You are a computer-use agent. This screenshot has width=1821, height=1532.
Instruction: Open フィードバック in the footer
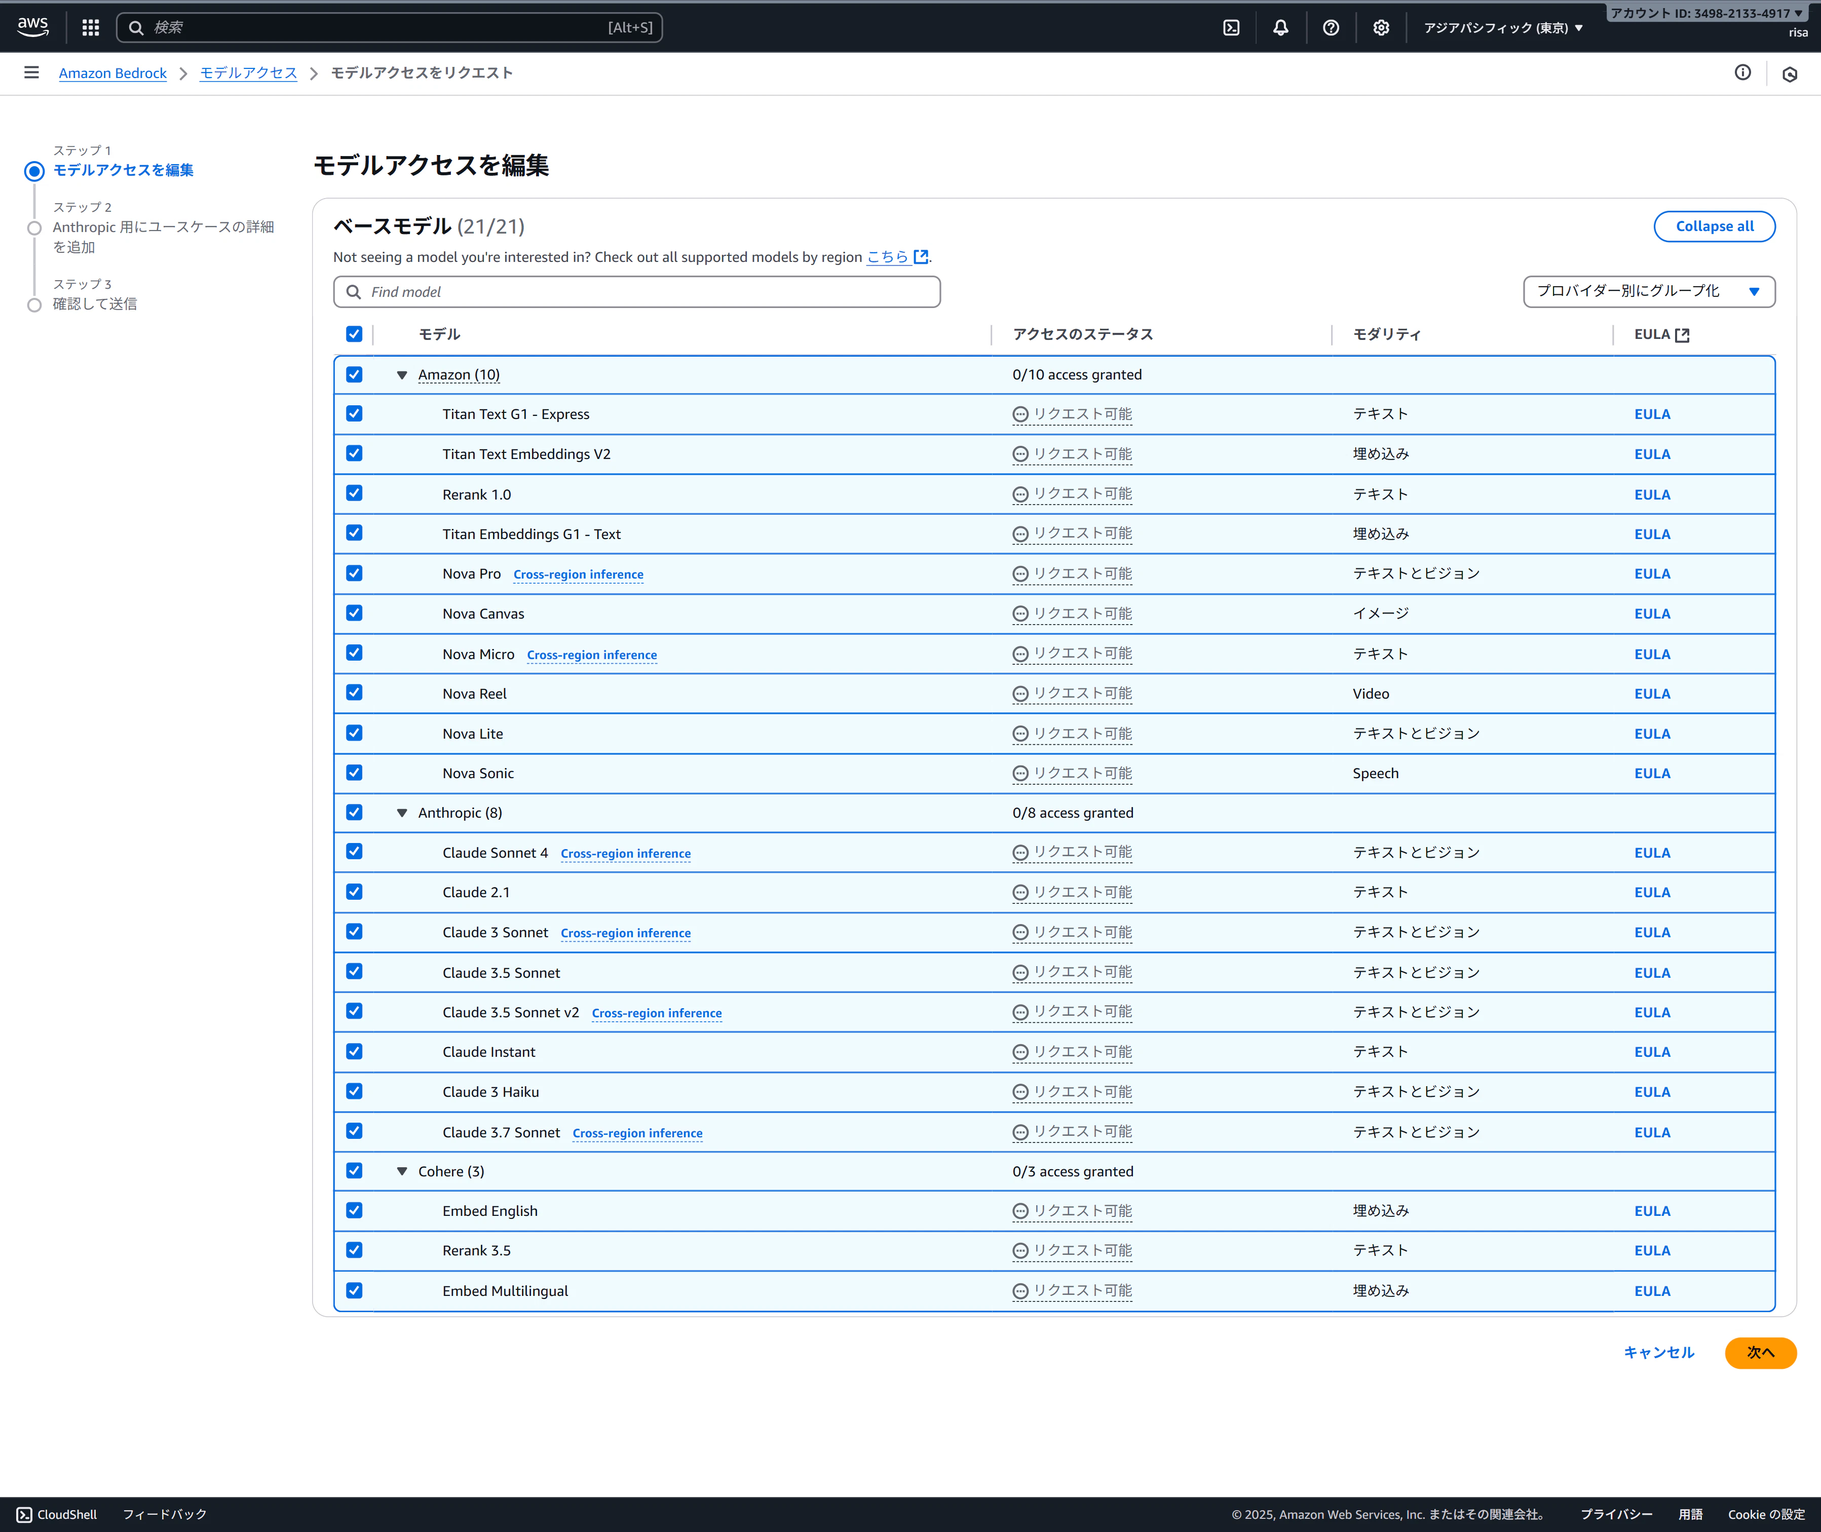coord(165,1515)
